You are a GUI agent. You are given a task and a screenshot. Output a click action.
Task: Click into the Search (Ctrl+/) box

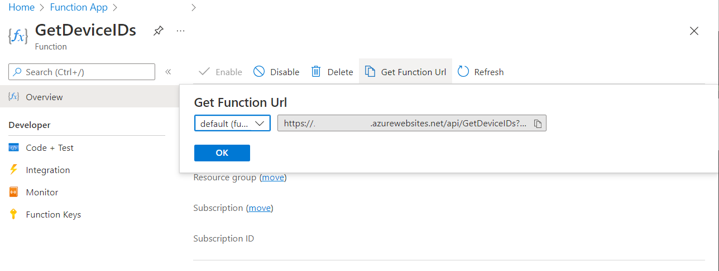coord(82,72)
